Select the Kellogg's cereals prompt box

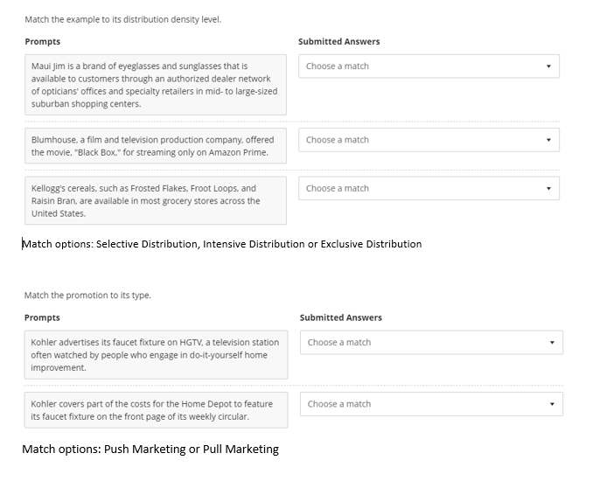coord(155,201)
